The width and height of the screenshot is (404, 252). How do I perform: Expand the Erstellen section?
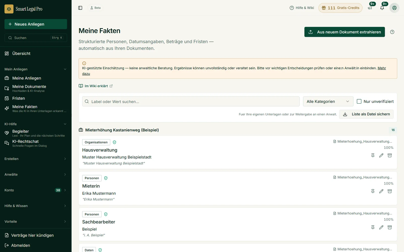click(36, 159)
